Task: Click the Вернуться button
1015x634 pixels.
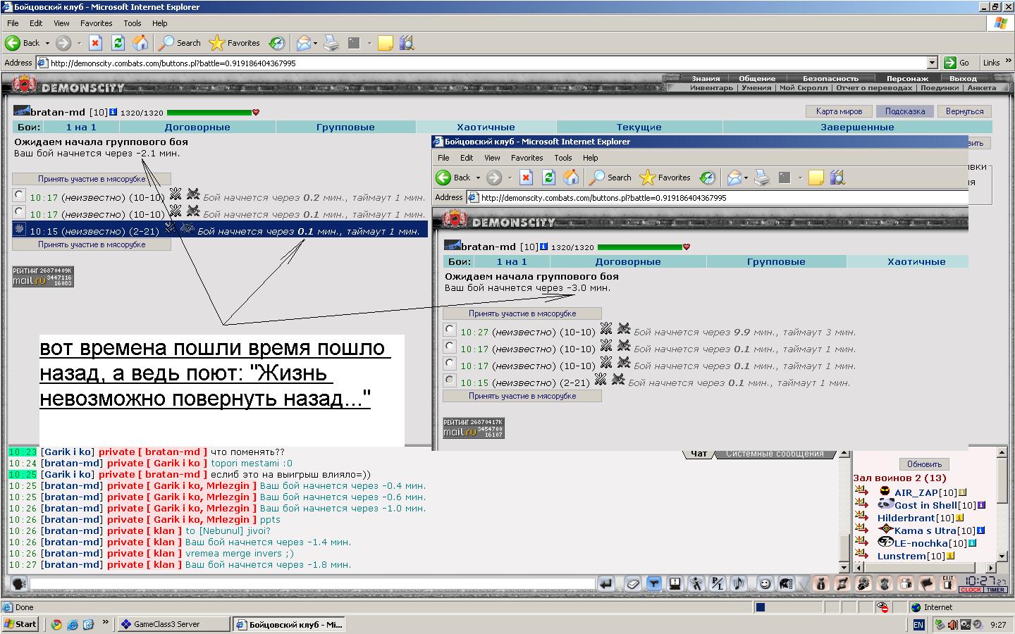Action: coord(964,111)
